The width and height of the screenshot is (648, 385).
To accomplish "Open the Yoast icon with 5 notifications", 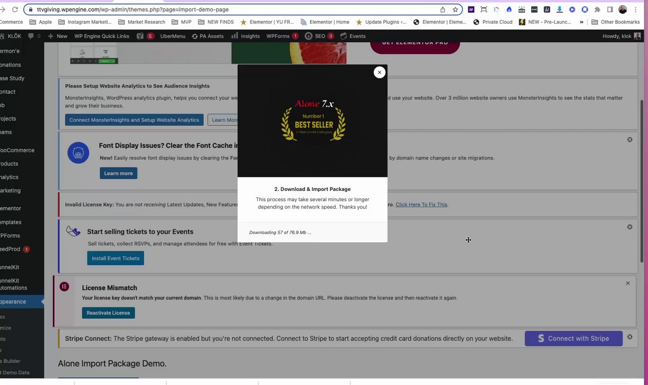I will [x=145, y=36].
